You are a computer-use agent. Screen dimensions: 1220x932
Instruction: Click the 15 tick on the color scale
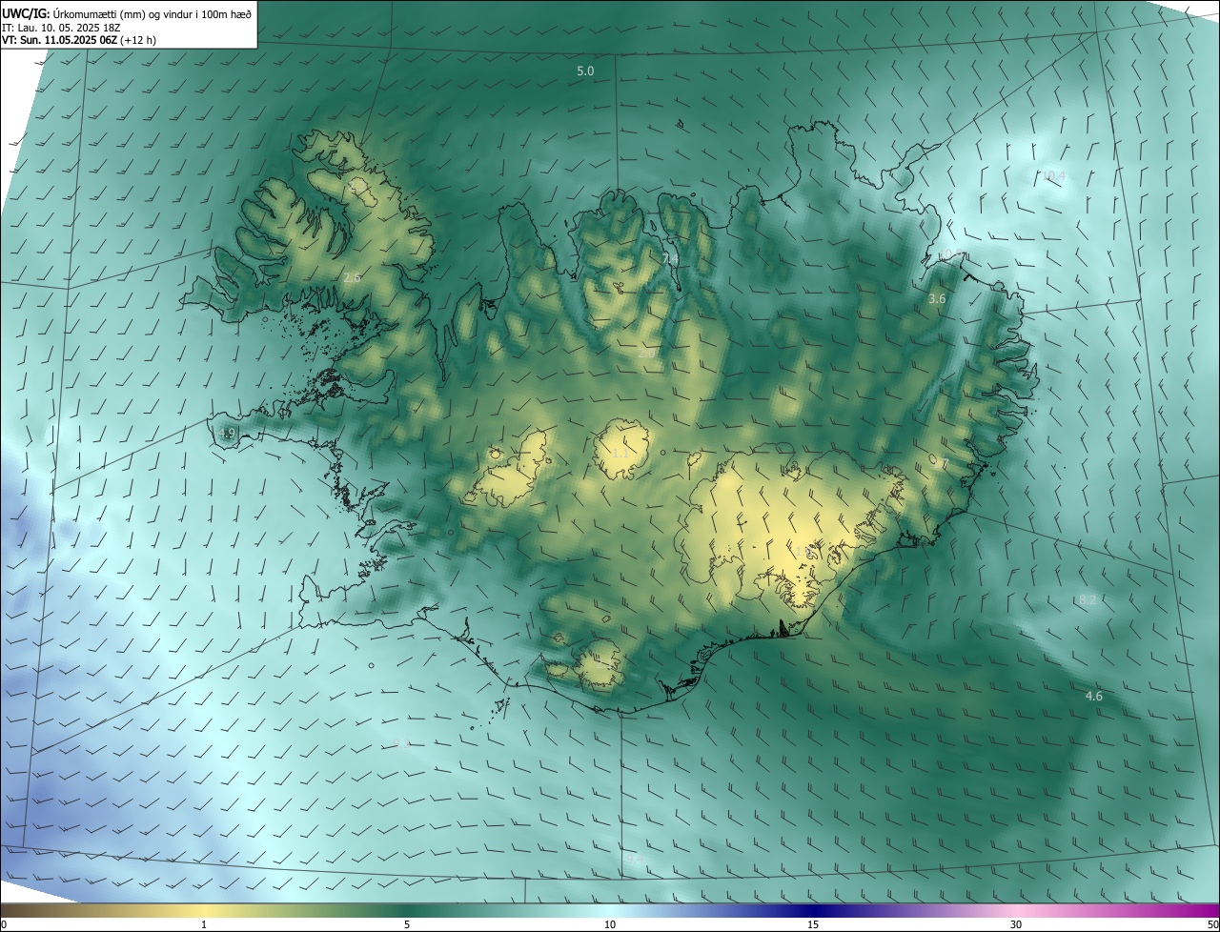[x=813, y=924]
